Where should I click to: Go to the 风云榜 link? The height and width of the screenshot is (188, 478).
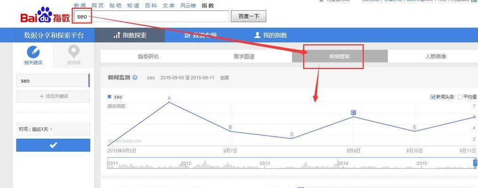188,6
